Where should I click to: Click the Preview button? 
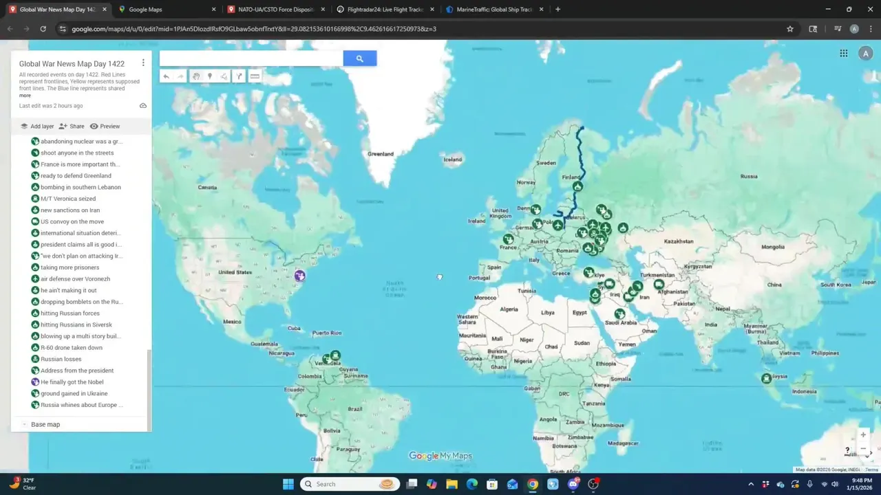(105, 126)
